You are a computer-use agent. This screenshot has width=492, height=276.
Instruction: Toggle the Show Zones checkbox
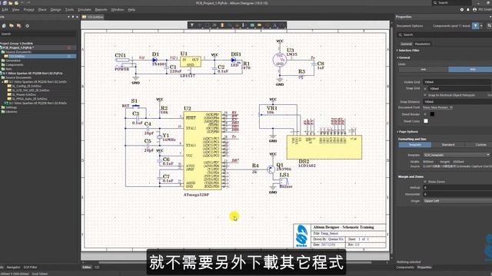click(x=425, y=182)
